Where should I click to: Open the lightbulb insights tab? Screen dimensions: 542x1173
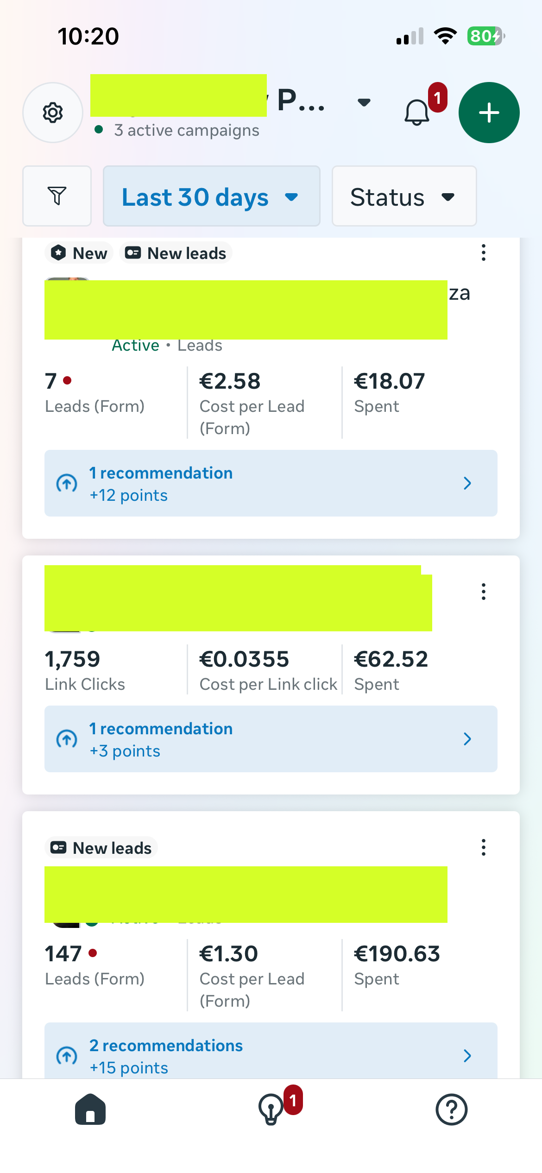point(271,1110)
